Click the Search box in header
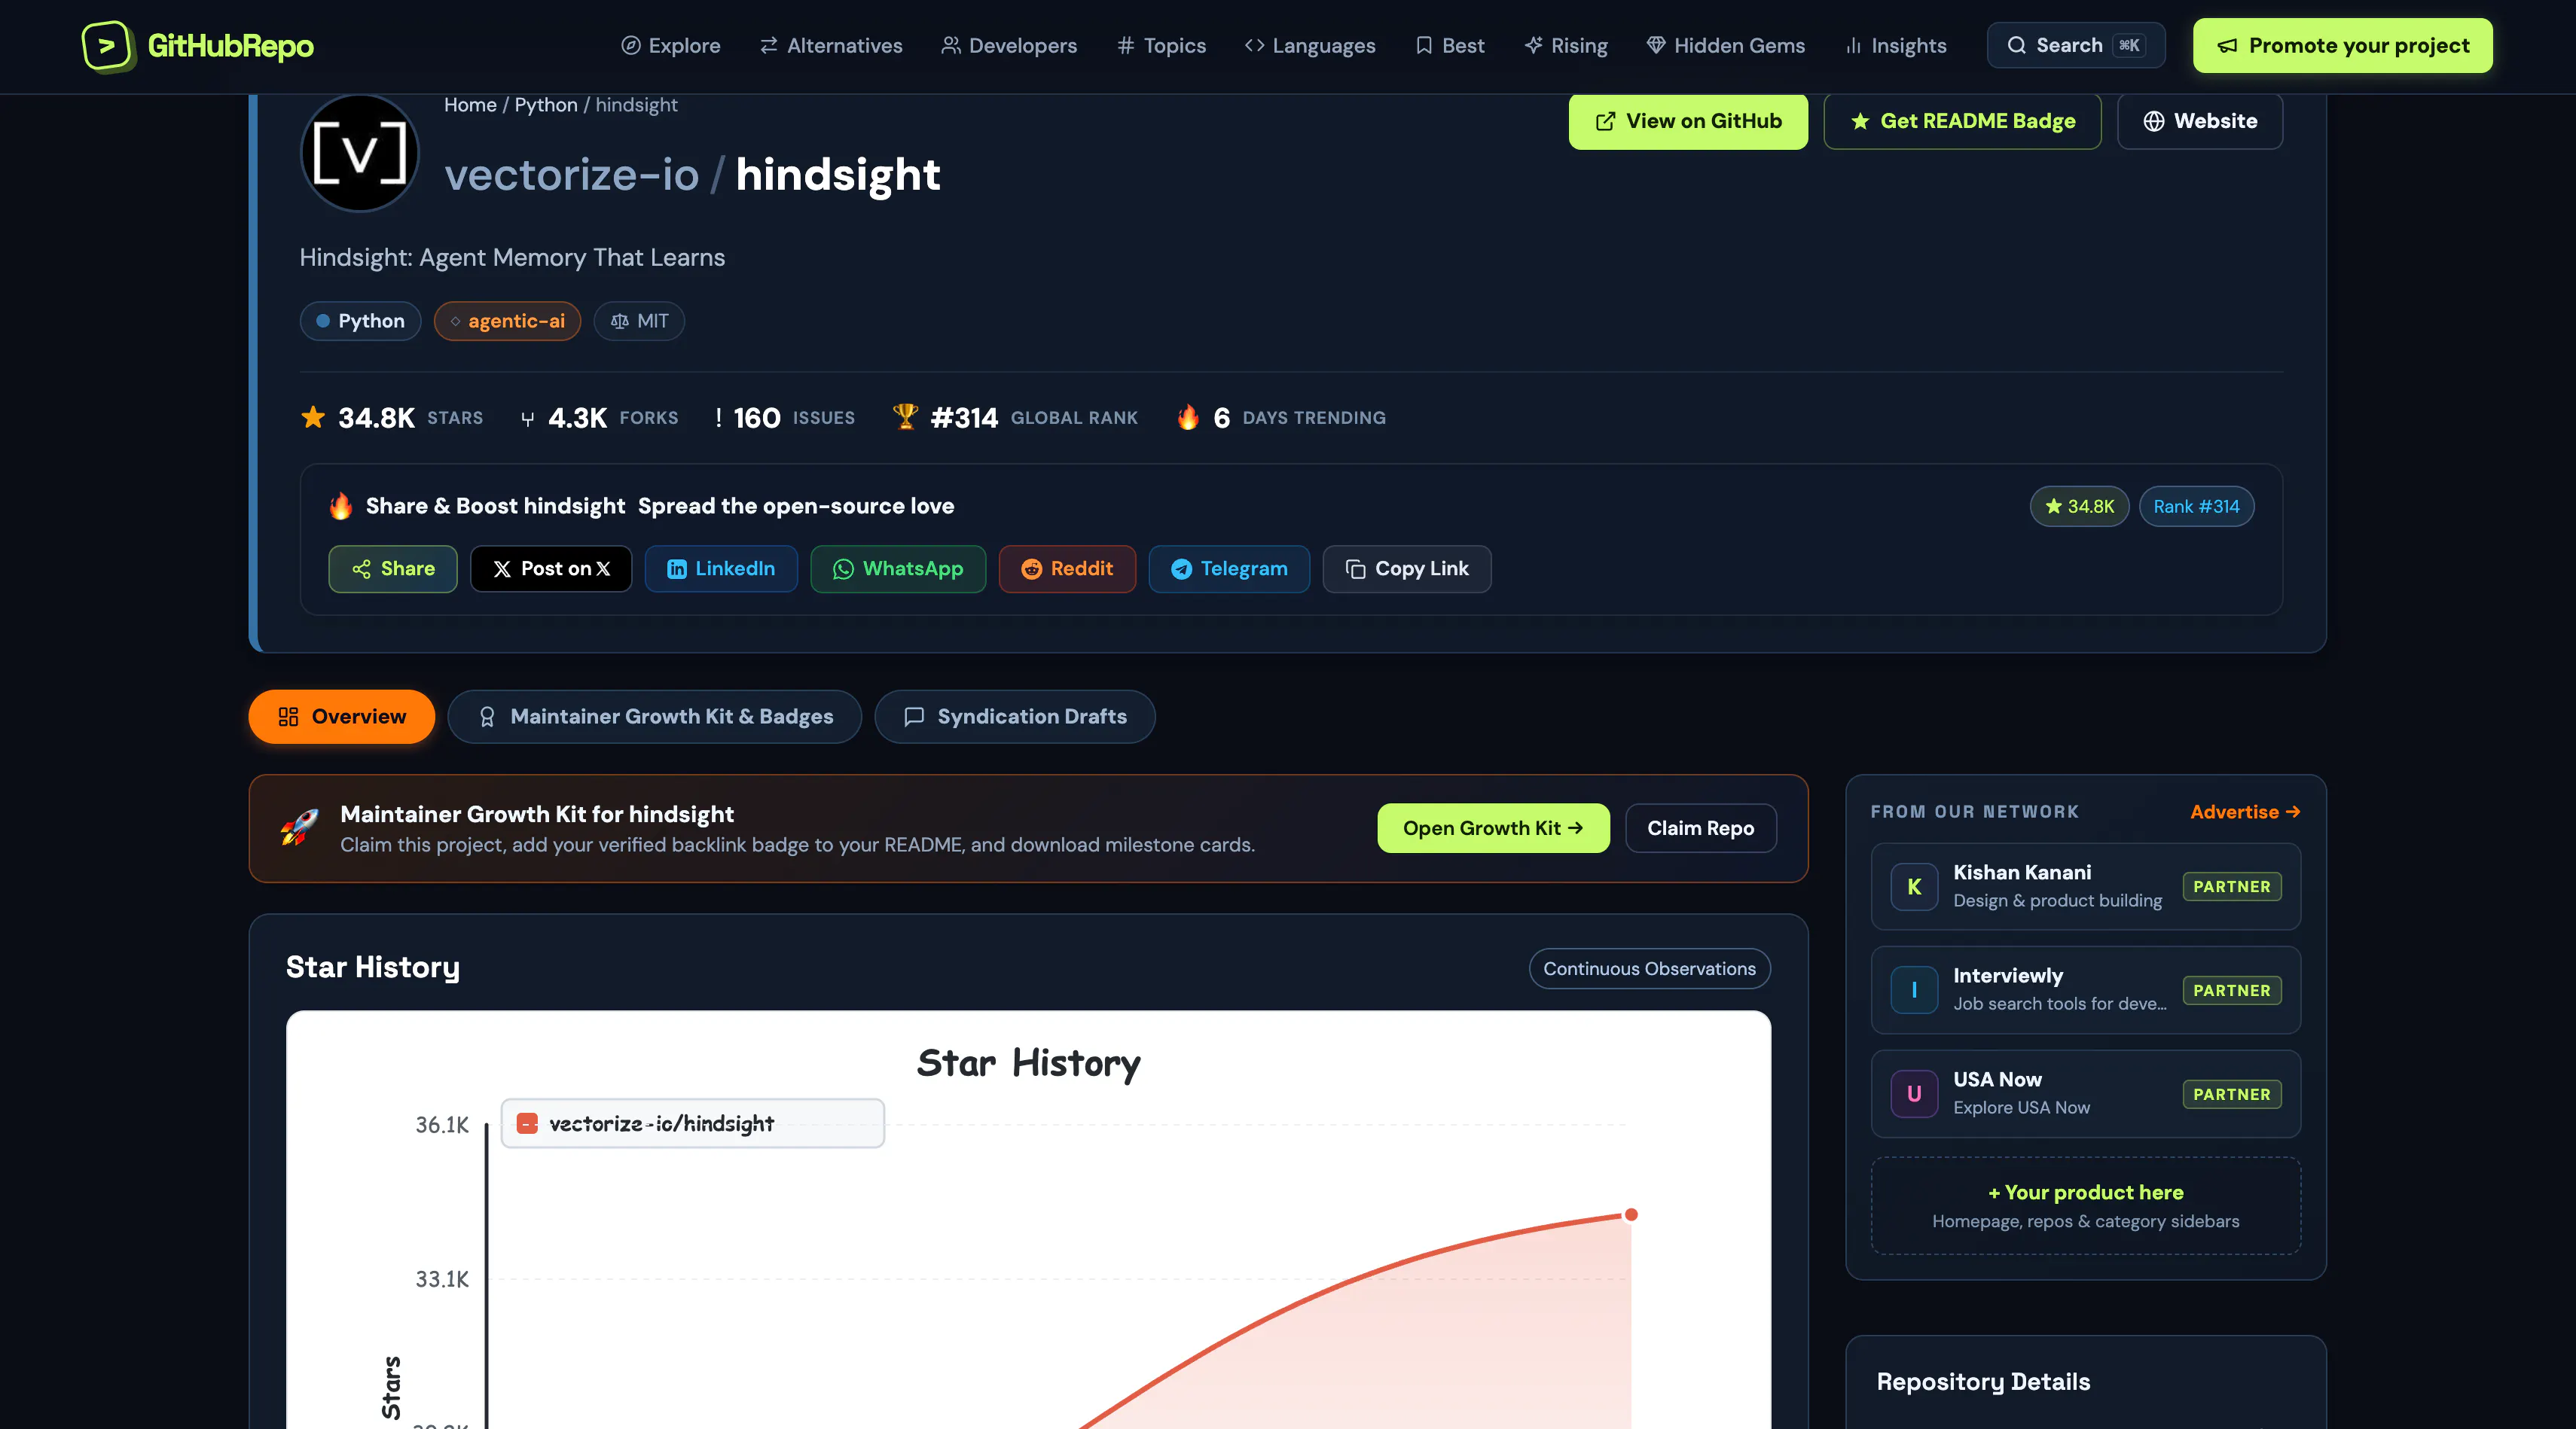Image resolution: width=2576 pixels, height=1429 pixels. [2076, 46]
